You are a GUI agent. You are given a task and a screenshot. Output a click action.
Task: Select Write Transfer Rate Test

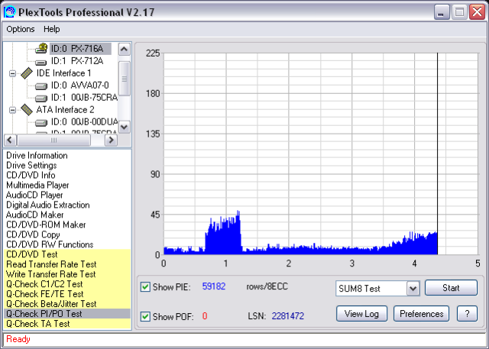[67, 274]
